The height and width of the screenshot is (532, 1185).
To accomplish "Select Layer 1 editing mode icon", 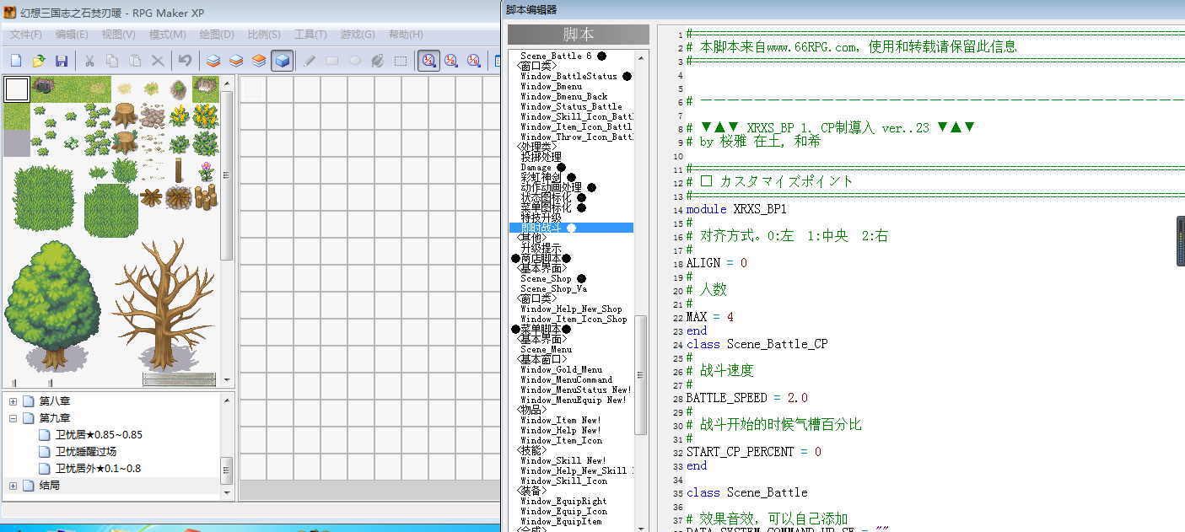I will click(x=213, y=61).
